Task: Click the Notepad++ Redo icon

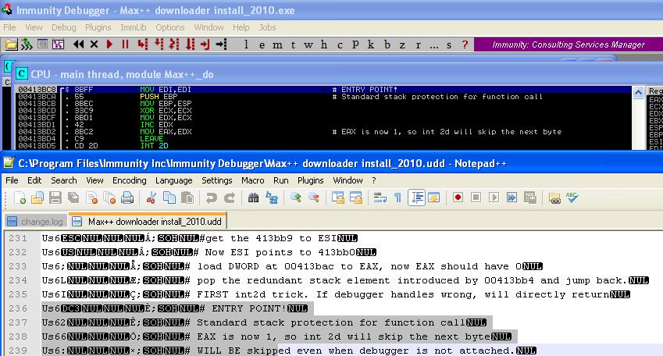Action: point(230,198)
